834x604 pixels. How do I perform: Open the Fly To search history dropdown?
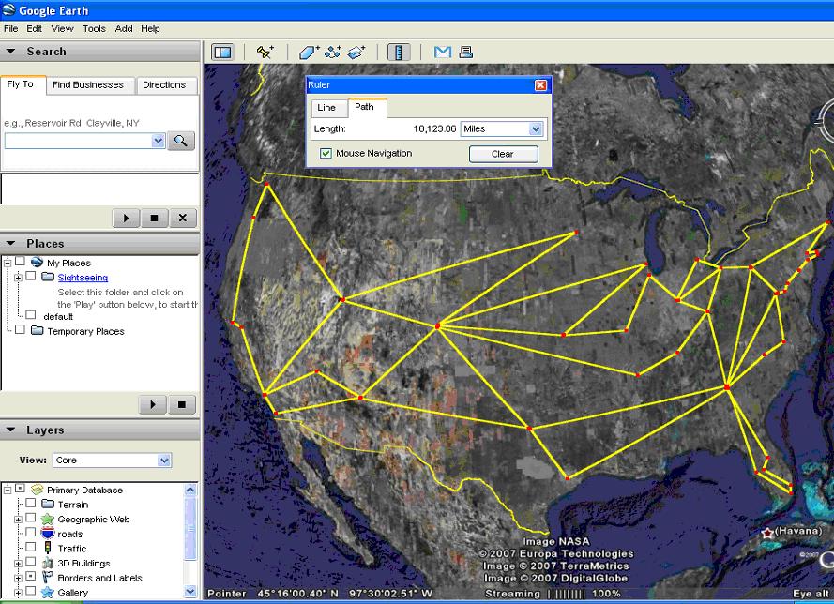(158, 141)
